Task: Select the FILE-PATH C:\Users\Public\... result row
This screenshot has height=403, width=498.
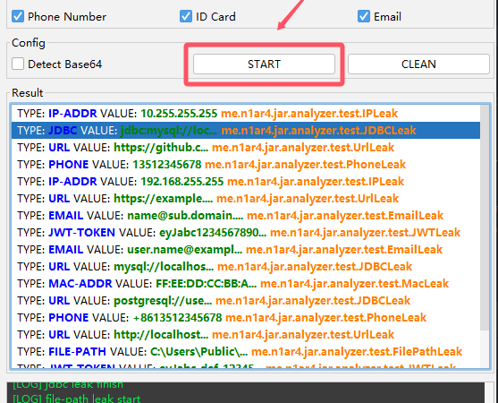Action: 246,352
